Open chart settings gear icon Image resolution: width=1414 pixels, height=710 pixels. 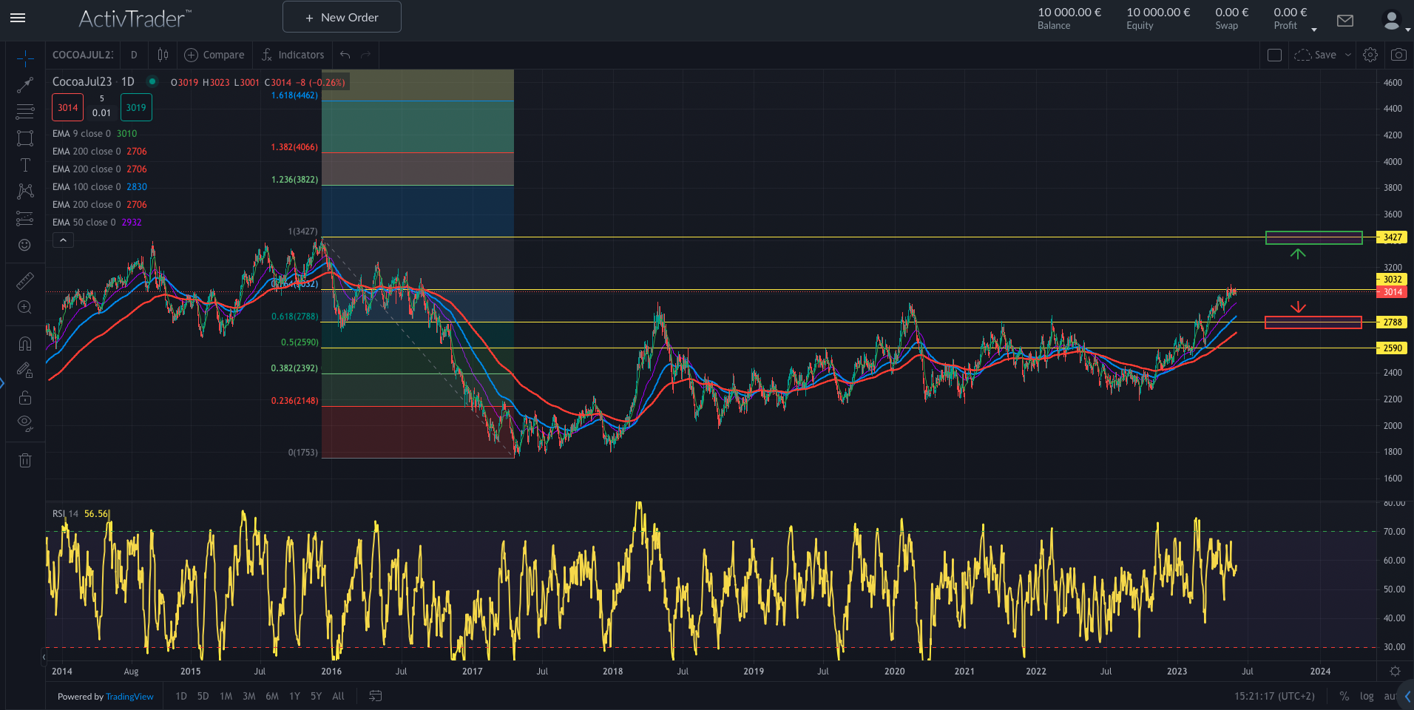pos(1370,55)
